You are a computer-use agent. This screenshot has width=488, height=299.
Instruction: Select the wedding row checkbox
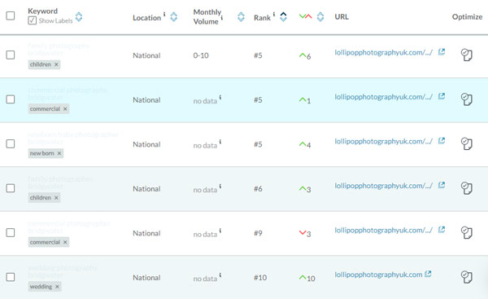point(11,277)
